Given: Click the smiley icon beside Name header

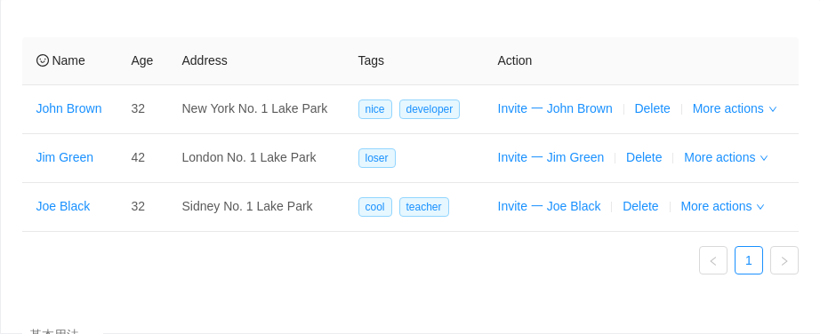Looking at the screenshot, I should [43, 60].
